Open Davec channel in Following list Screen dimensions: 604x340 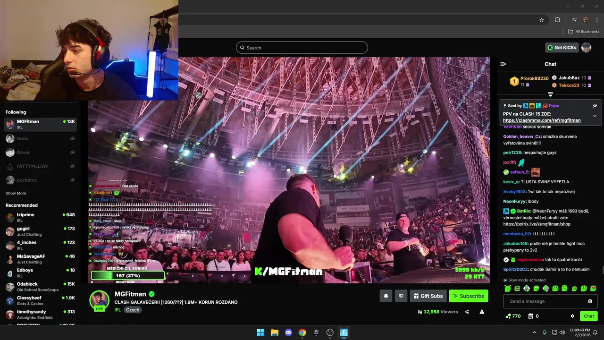40,153
